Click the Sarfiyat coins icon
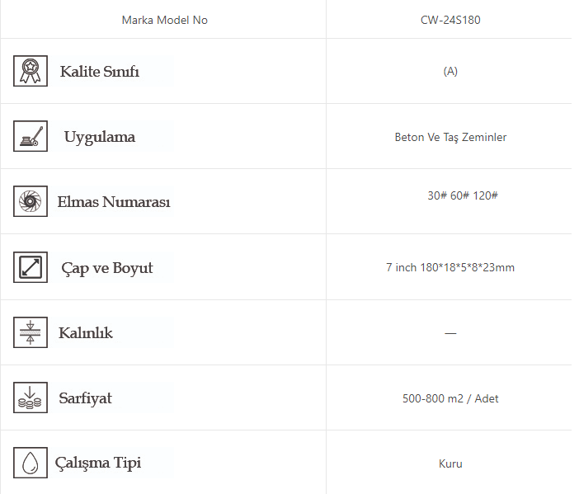This screenshot has height=494, width=579. click(x=31, y=398)
